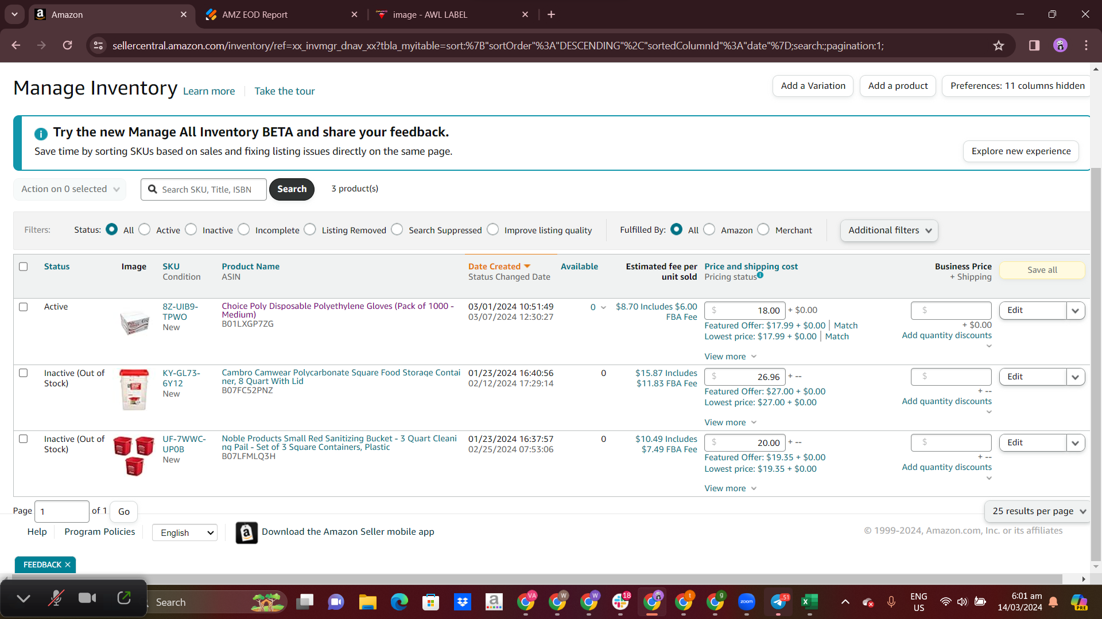Open the Edit dropdown arrow for the Noble Products row
Screen dimensions: 1102x619
[x=1076, y=443]
